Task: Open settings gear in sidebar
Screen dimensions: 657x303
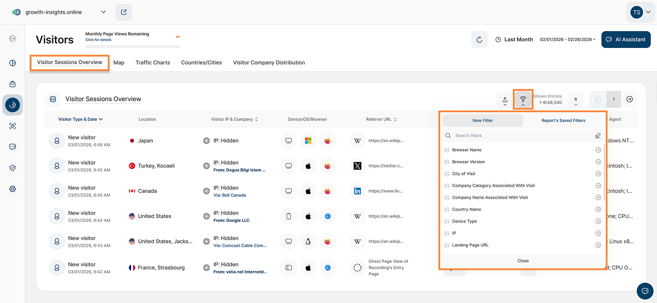Action: coord(13,189)
